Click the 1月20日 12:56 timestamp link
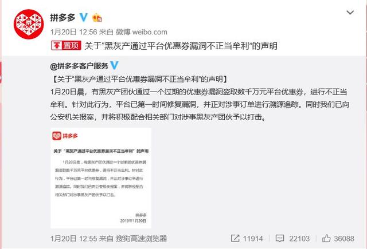Viewport: 367px width, 249px height. coord(73,32)
